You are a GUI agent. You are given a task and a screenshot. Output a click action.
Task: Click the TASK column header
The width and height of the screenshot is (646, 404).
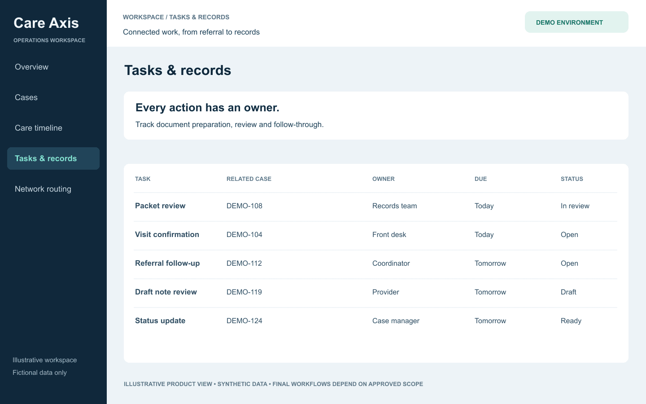pos(143,179)
